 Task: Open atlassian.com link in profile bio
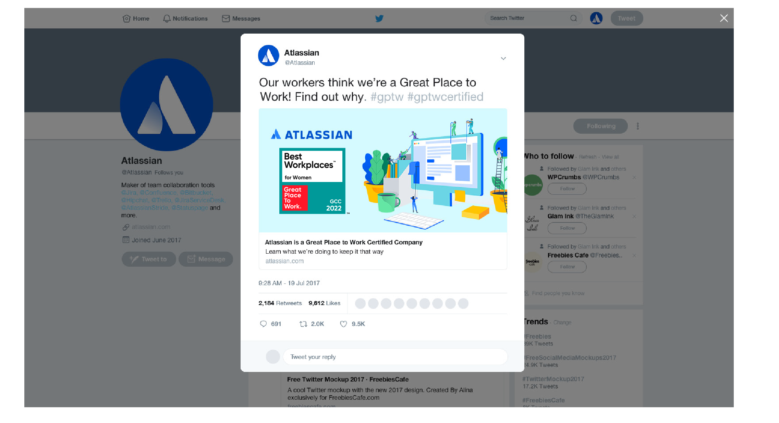tap(151, 227)
